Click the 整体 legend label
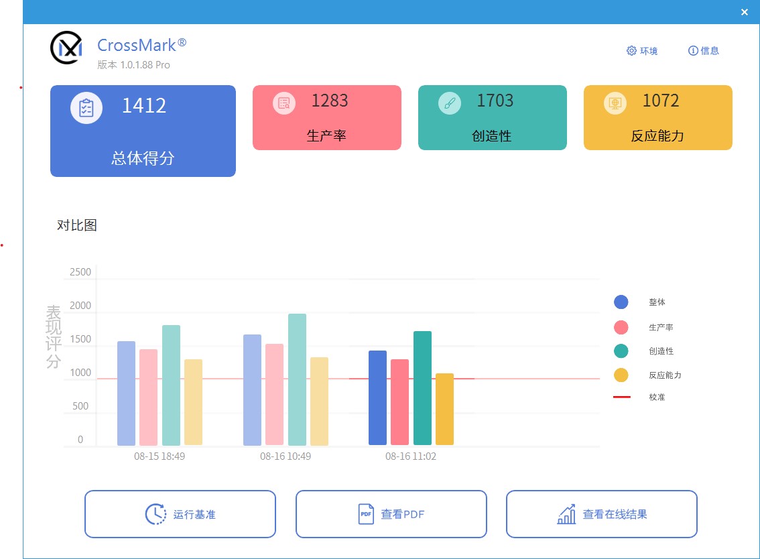Screen dimensions: 760x559 point(657,302)
